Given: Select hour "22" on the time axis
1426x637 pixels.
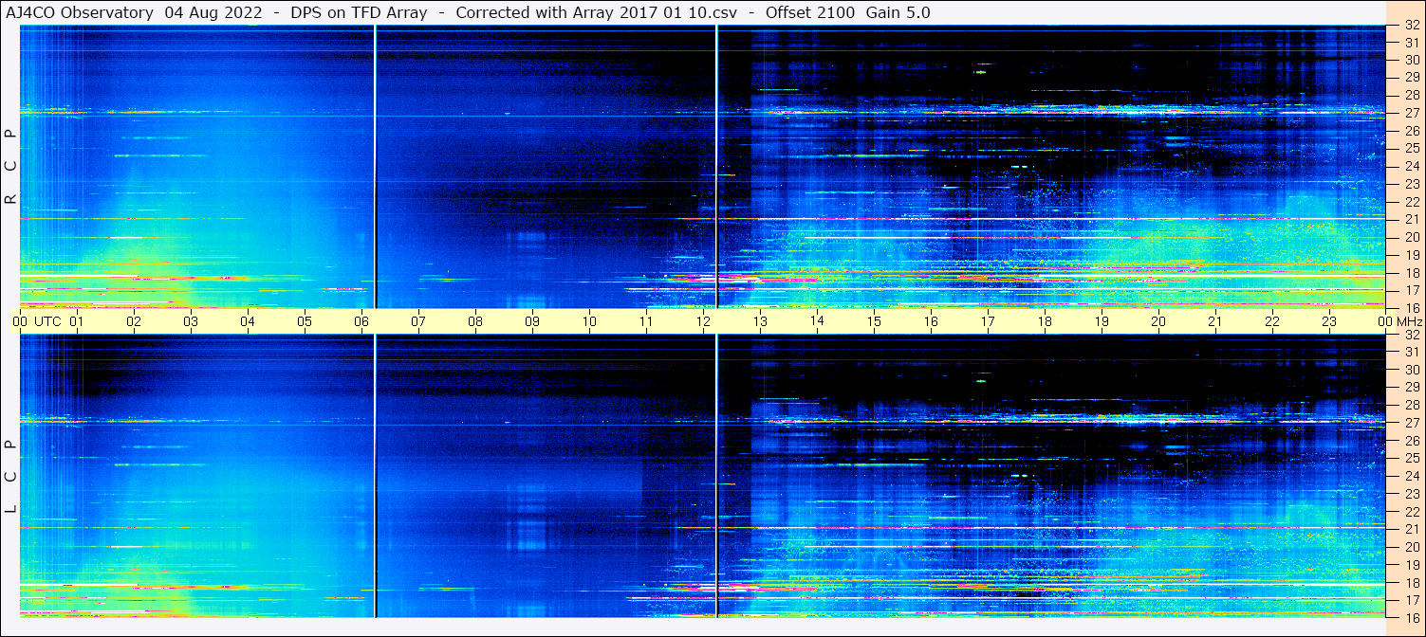Looking at the screenshot, I should [1272, 321].
